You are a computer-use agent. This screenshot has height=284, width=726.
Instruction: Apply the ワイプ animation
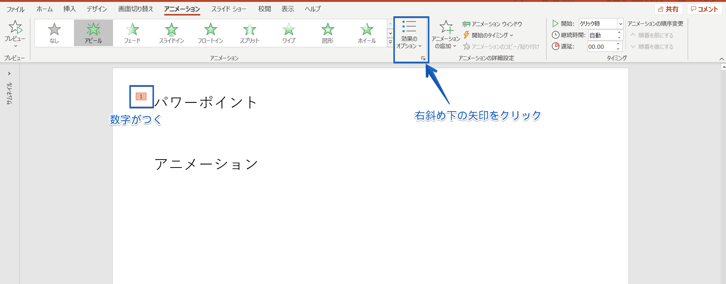coord(289,33)
